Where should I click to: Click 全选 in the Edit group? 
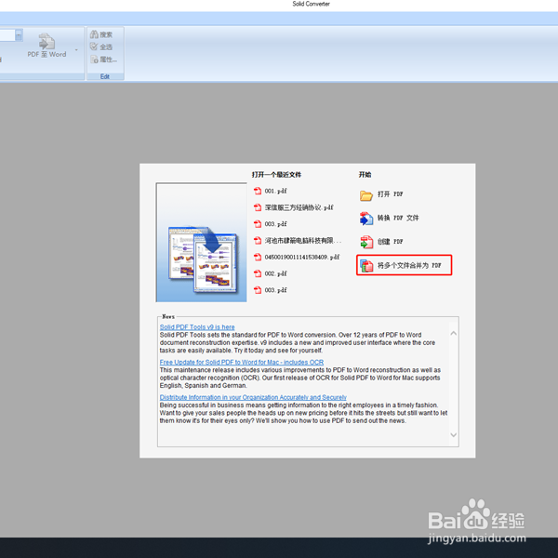101,46
